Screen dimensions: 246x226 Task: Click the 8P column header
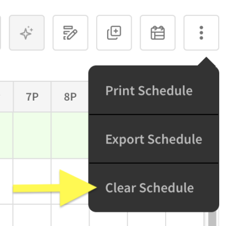[70, 97]
